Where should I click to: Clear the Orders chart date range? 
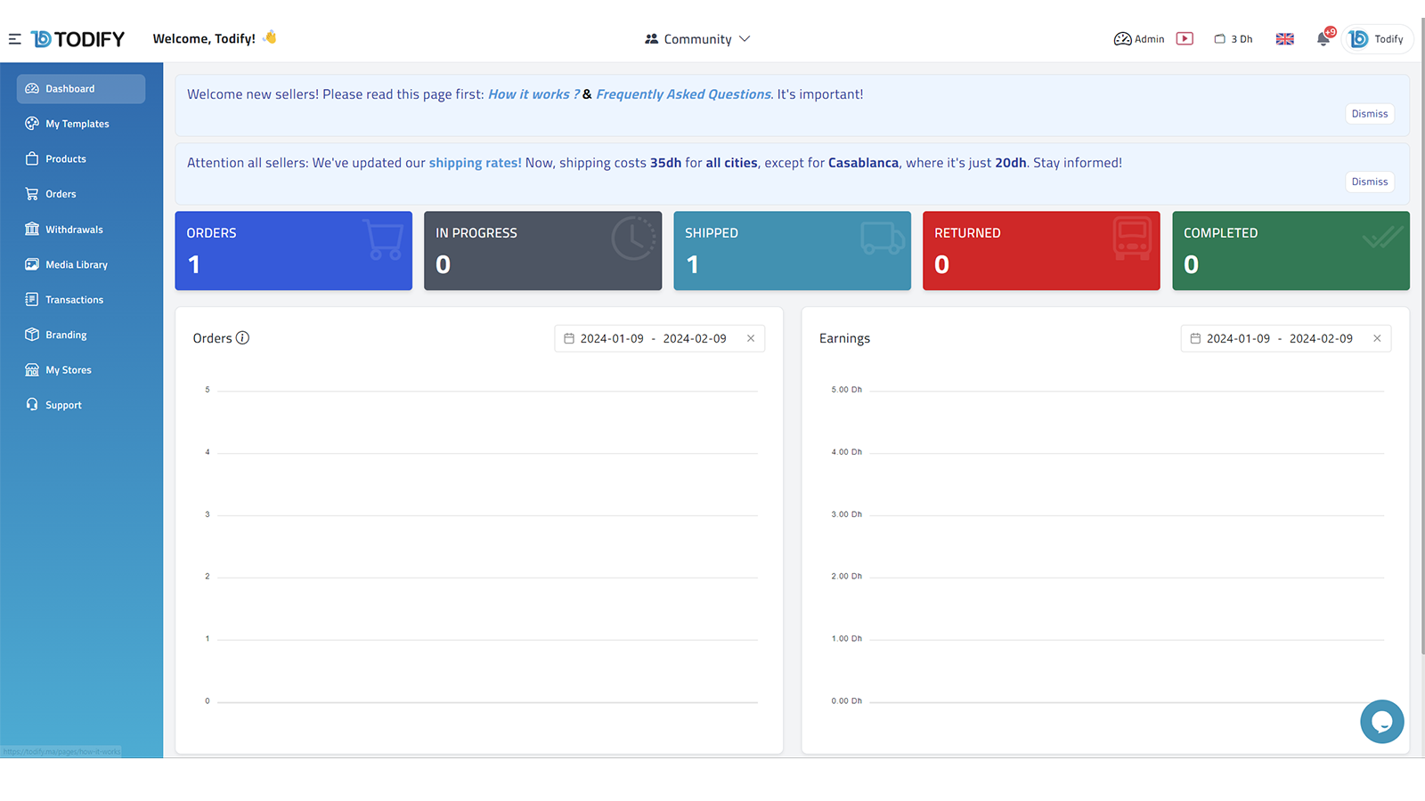tap(751, 338)
